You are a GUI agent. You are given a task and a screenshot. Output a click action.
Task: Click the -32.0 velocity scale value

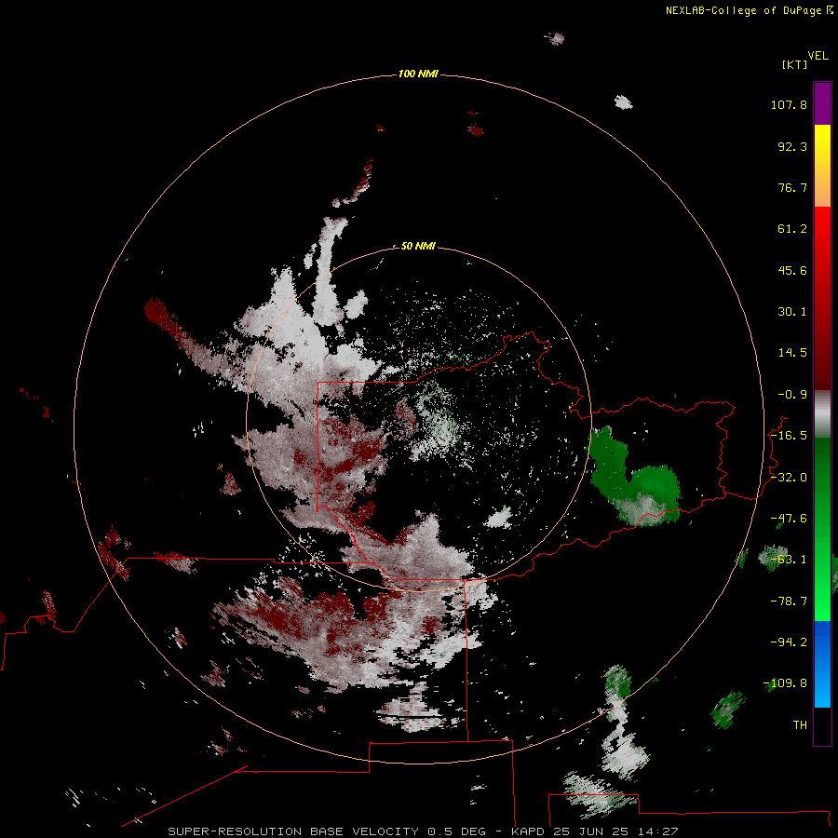[x=789, y=478]
